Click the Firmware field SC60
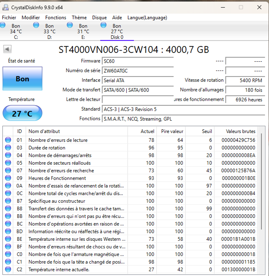The height and width of the screenshot is (276, 269). pos(138,61)
